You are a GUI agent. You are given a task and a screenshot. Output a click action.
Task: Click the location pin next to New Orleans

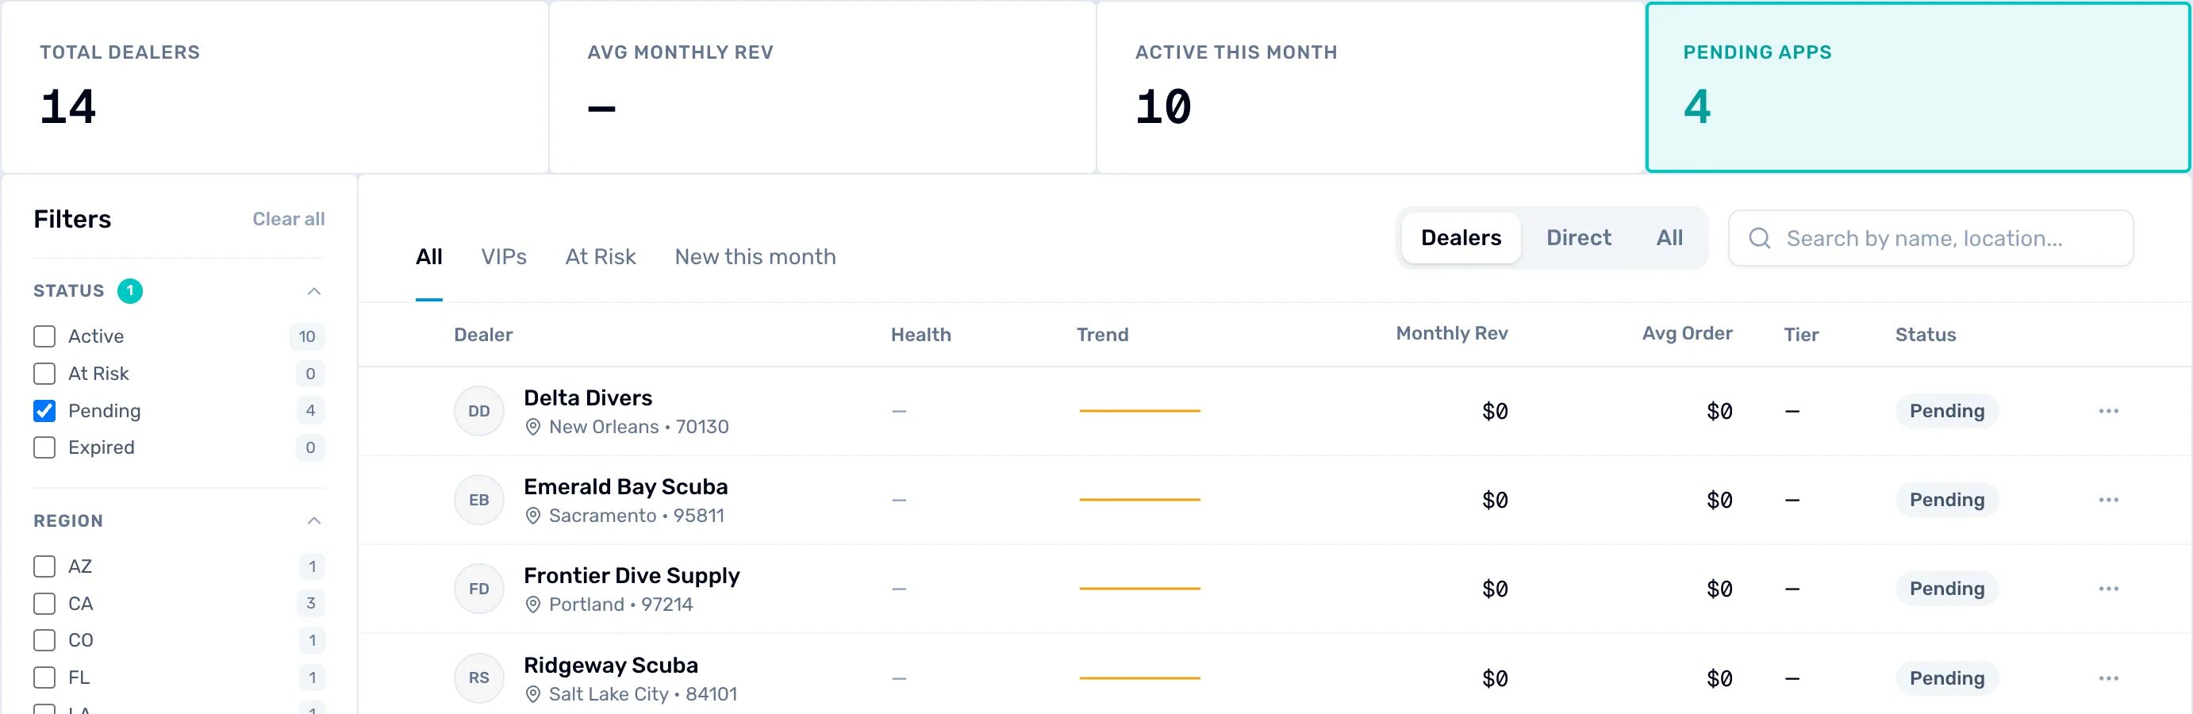tap(533, 427)
